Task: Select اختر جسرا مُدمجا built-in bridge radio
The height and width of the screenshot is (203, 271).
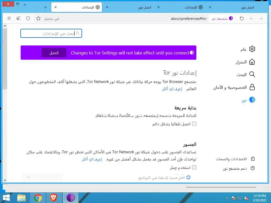Action: (188, 177)
